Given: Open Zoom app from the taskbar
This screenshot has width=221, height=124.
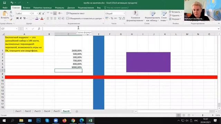Looking at the screenshot, I should [56, 121].
